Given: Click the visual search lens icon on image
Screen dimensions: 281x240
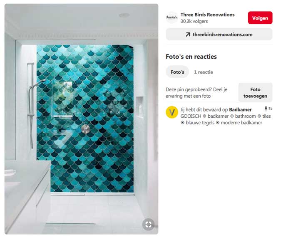Looking at the screenshot, I should pos(148,224).
